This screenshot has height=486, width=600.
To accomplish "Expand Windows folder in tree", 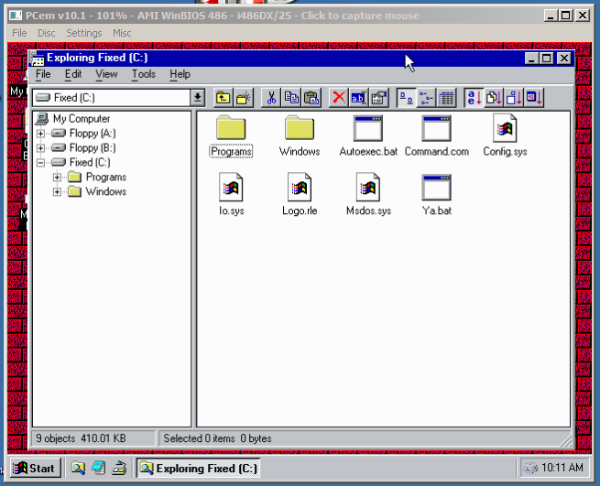I will 57,191.
